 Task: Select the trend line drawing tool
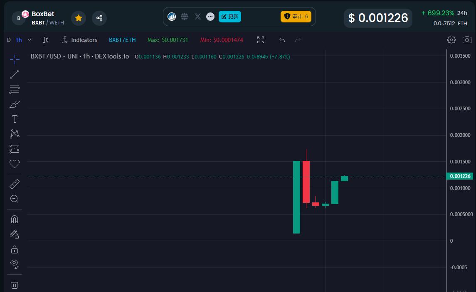[x=15, y=74]
